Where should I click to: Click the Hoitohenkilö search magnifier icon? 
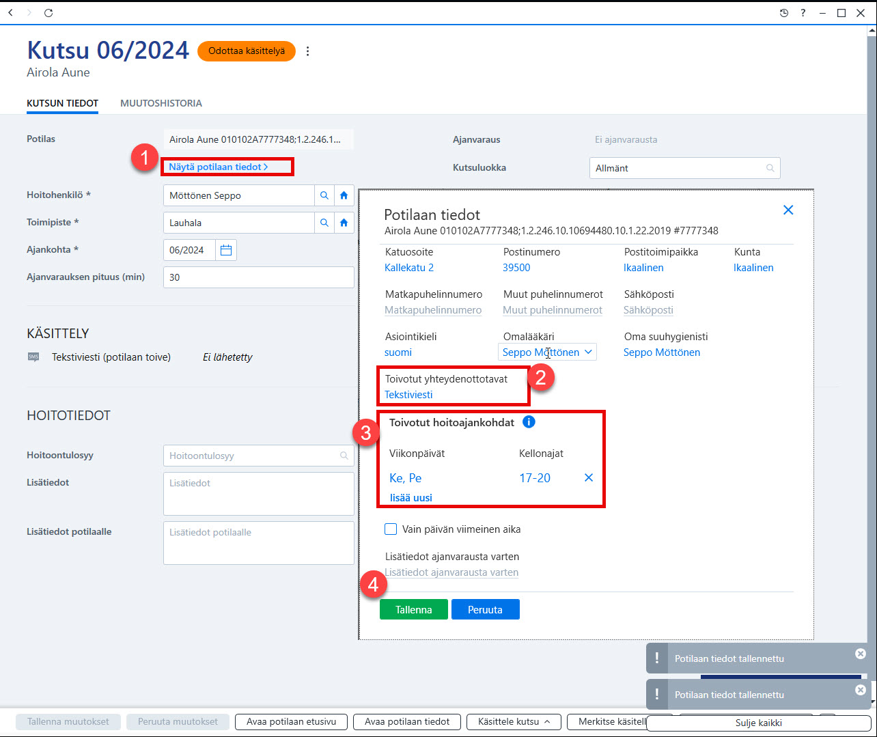[x=324, y=195]
